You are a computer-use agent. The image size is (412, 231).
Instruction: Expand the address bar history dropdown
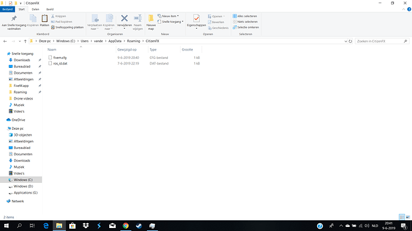[346, 41]
